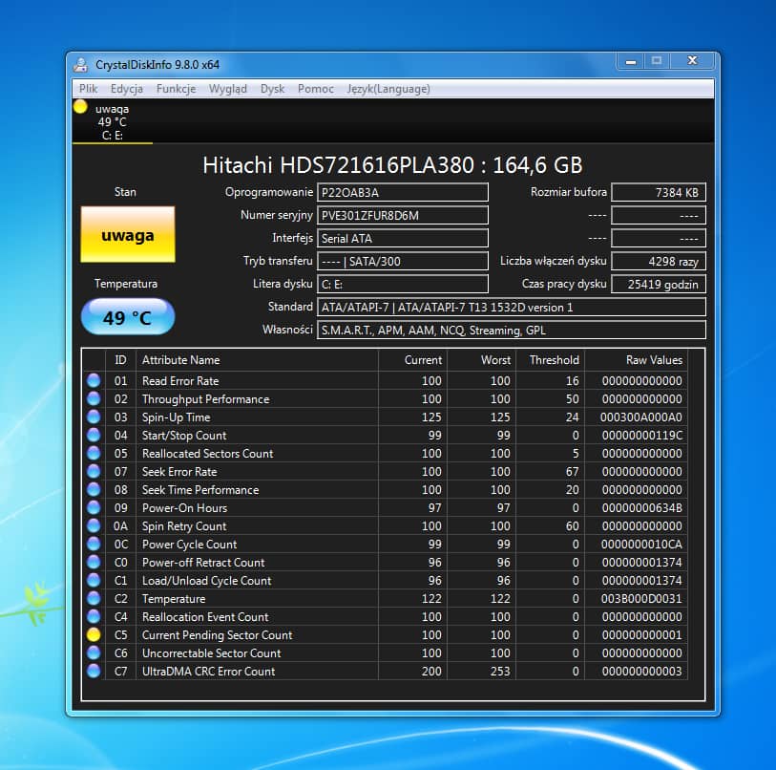Click the Attribute Name column header
776x770 pixels.
click(x=180, y=360)
